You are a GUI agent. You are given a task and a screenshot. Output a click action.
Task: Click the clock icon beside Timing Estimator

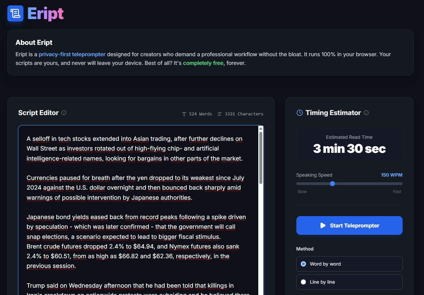300,113
